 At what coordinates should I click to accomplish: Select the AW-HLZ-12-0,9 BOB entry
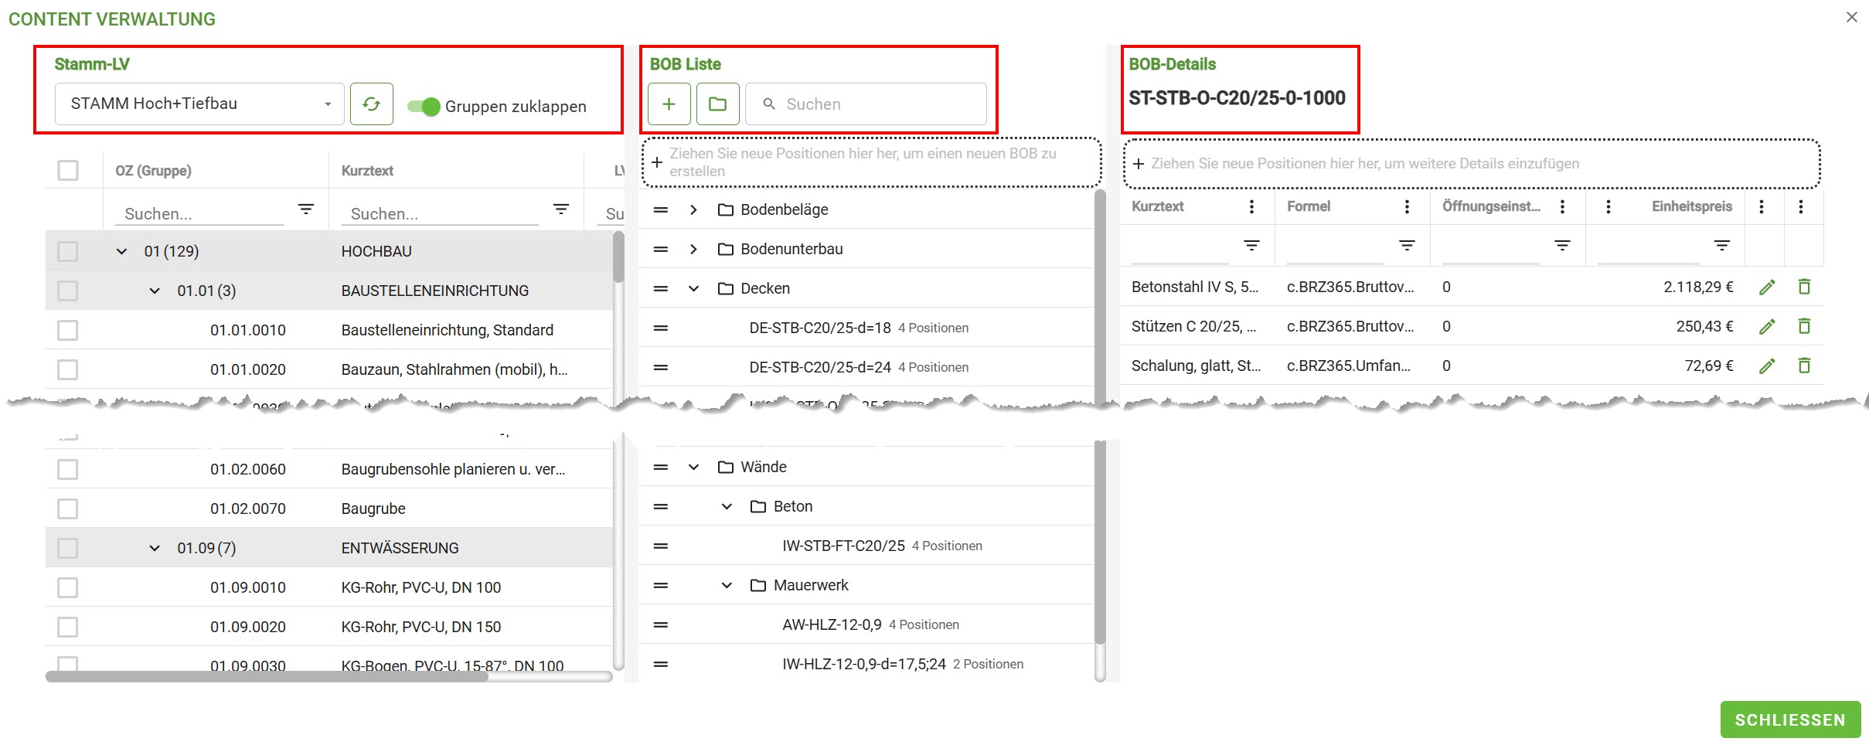click(832, 625)
